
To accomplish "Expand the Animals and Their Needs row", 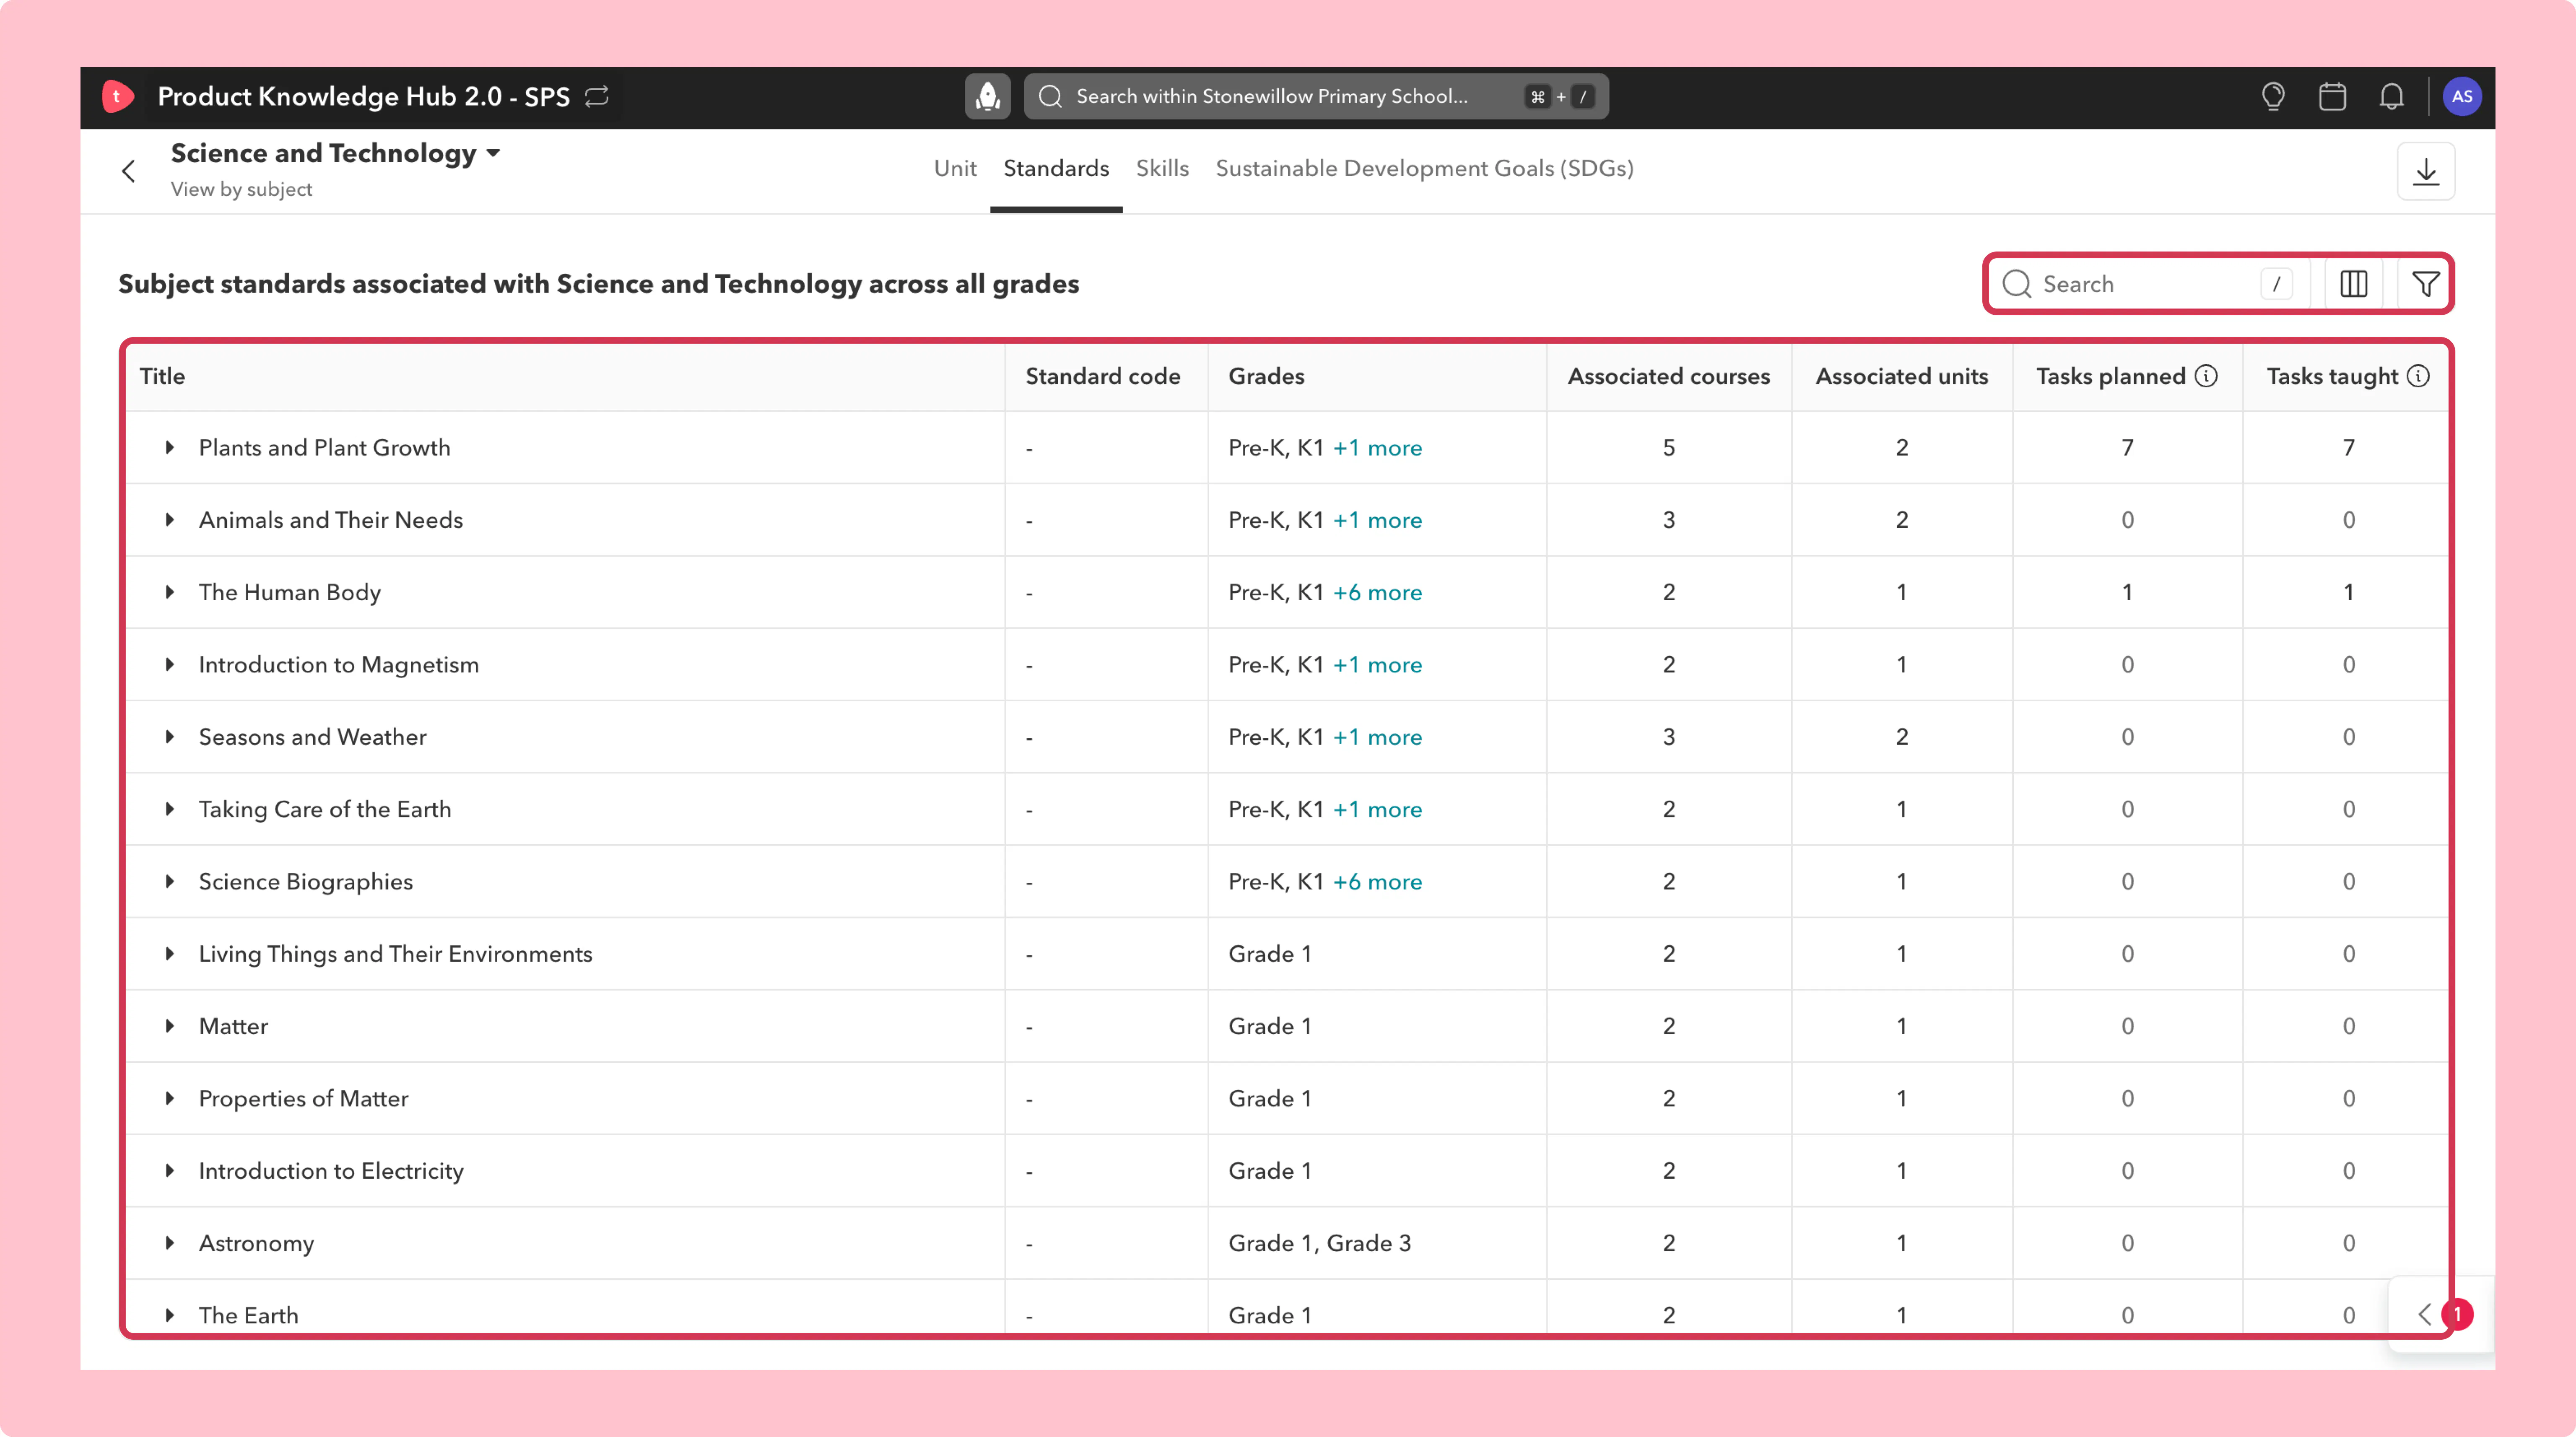I will pyautogui.click(x=170, y=520).
